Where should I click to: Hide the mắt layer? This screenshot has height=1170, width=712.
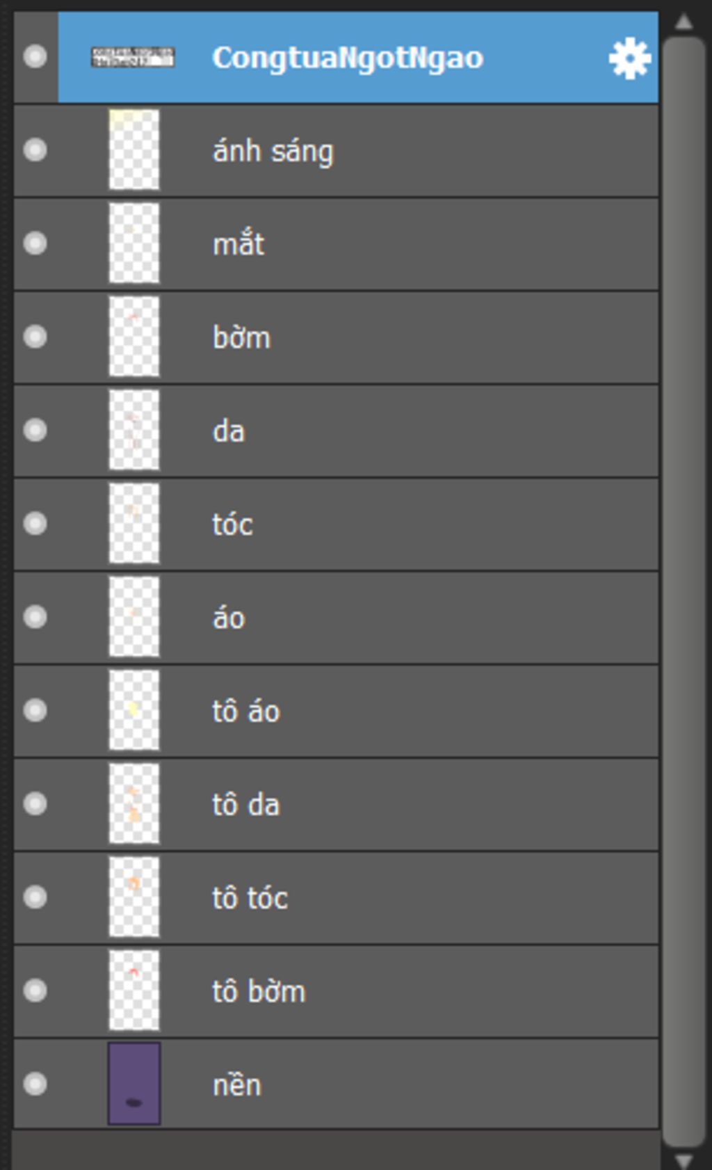(35, 243)
